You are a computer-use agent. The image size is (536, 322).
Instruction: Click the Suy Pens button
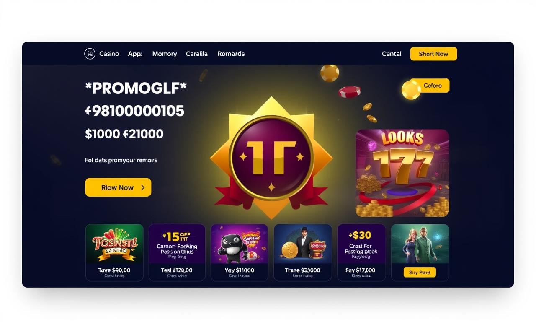tap(420, 273)
